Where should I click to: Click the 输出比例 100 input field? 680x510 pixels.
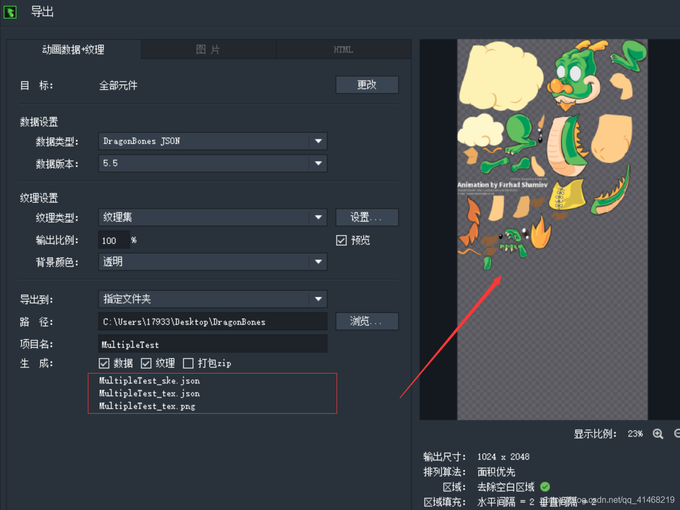(114, 240)
